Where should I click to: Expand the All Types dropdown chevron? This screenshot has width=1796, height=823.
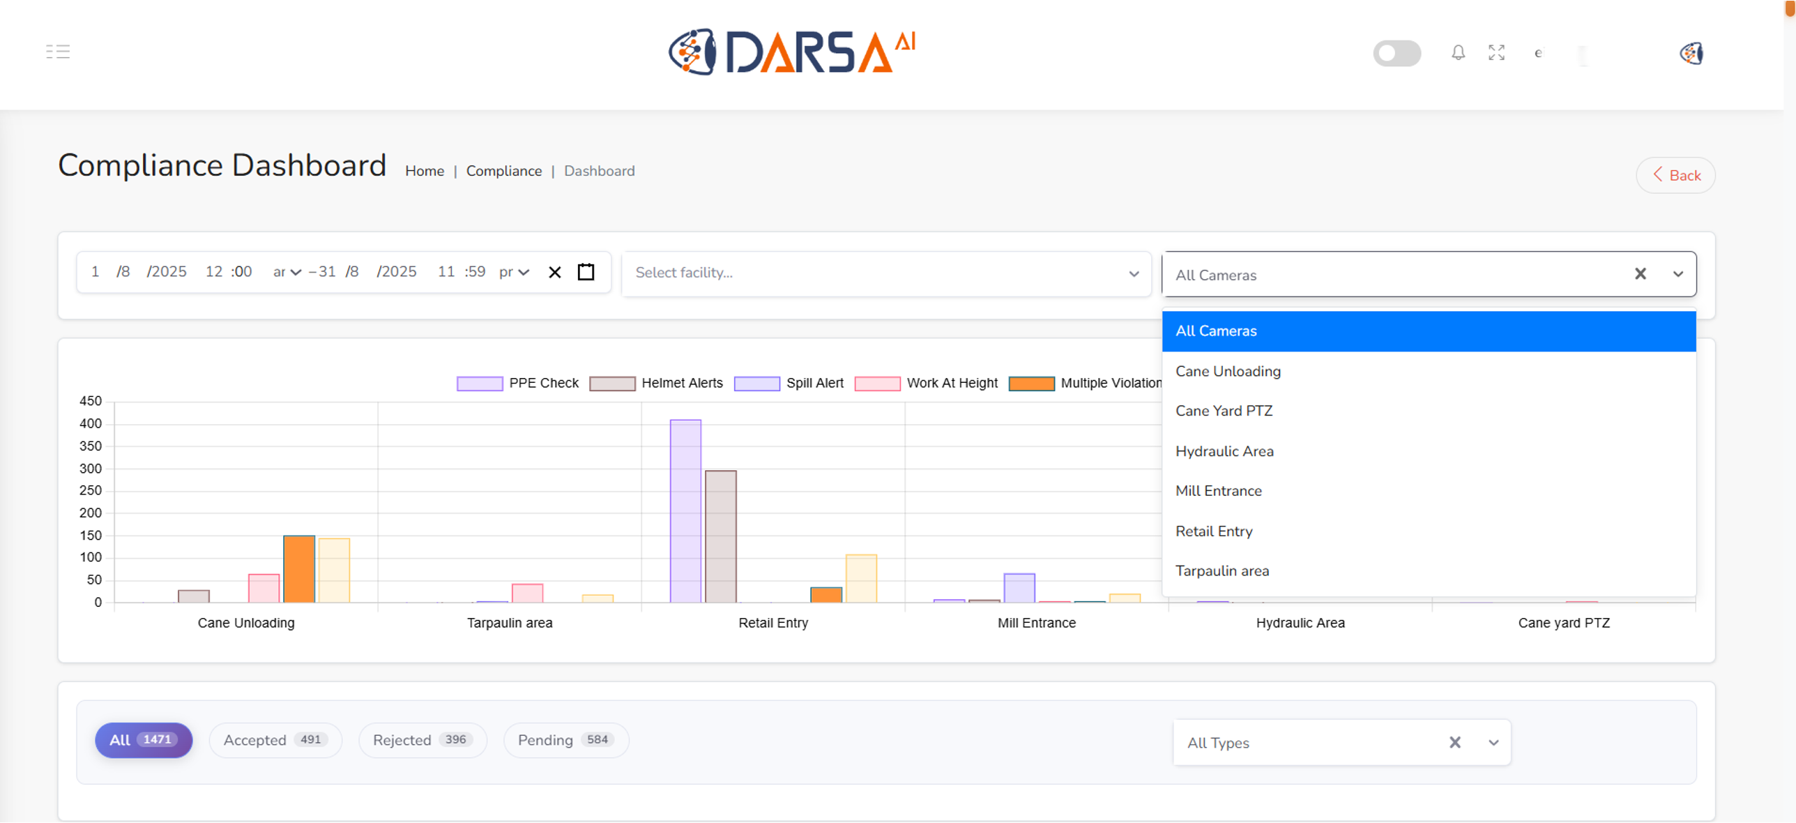point(1493,743)
